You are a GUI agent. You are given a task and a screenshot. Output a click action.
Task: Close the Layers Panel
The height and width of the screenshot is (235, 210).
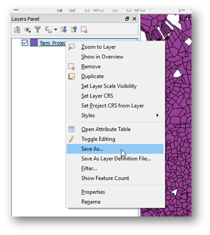point(134,19)
